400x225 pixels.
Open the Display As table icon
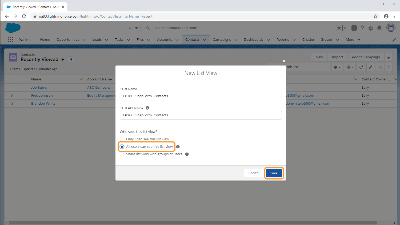(350, 67)
